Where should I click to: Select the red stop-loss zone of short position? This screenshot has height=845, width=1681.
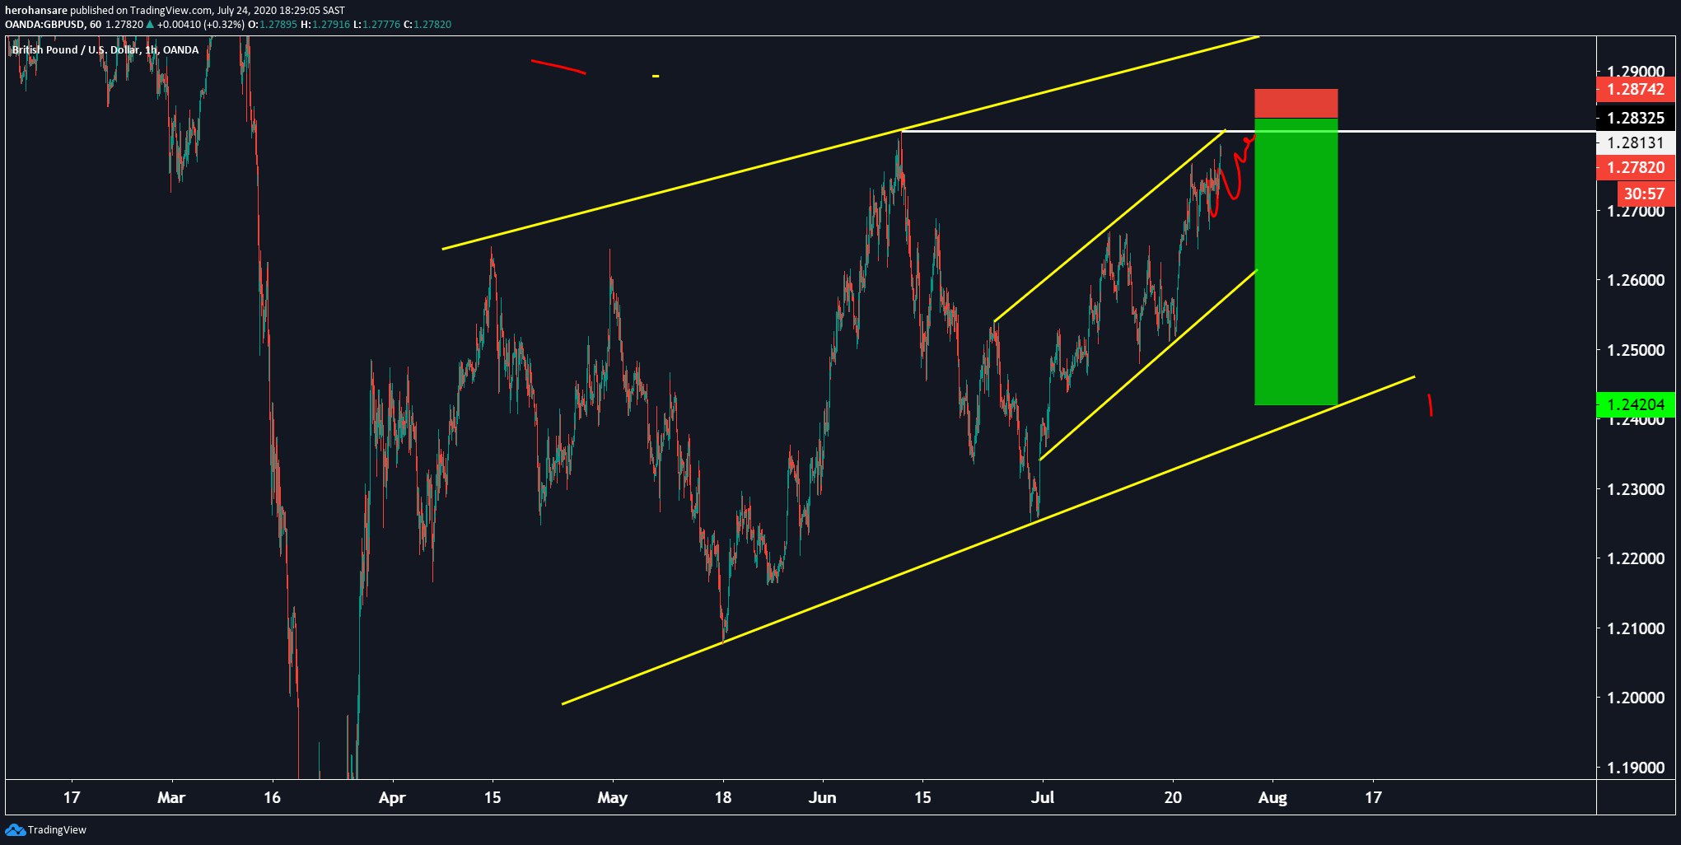(x=1296, y=103)
